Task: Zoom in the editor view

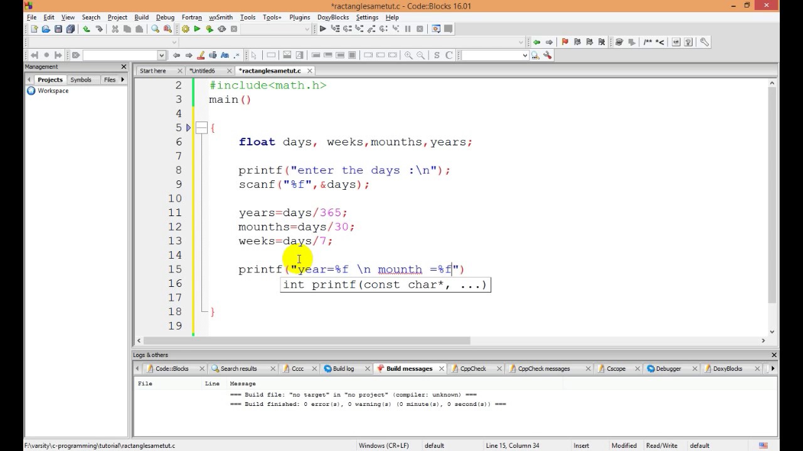Action: click(408, 55)
